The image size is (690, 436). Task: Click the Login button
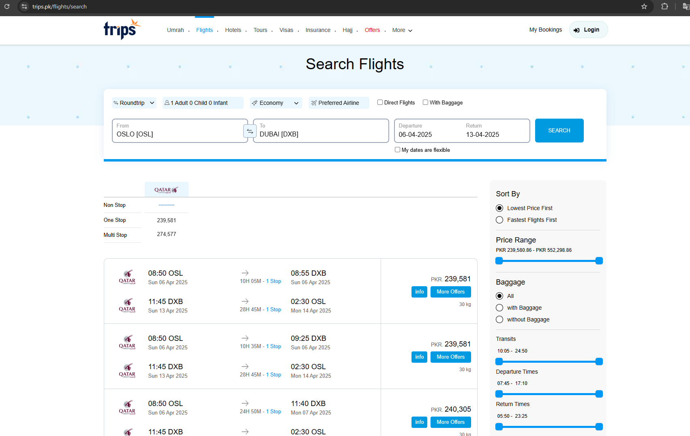[x=588, y=30]
